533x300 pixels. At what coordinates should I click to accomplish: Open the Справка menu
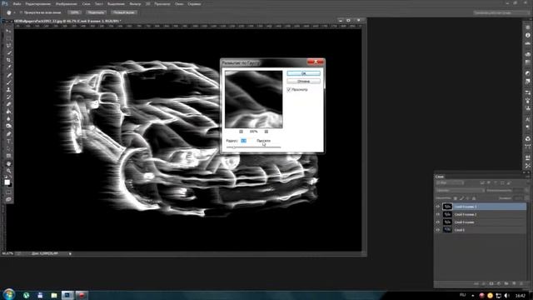tap(194, 3)
